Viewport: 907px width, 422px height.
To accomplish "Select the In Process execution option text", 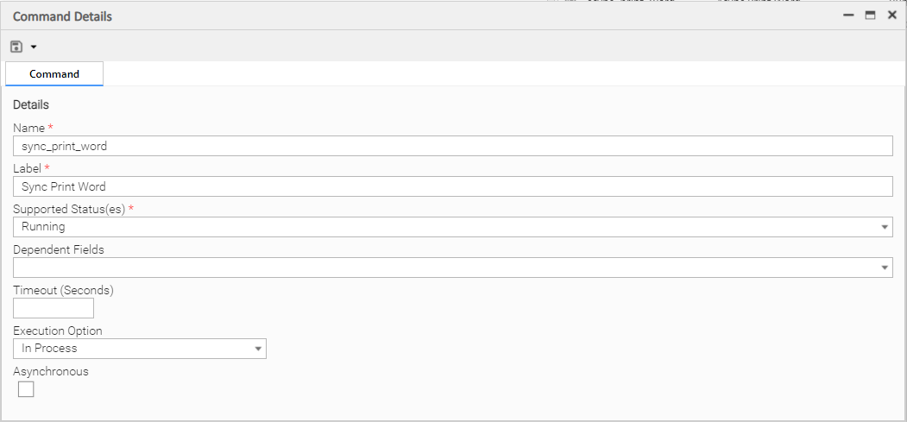I will coord(50,349).
